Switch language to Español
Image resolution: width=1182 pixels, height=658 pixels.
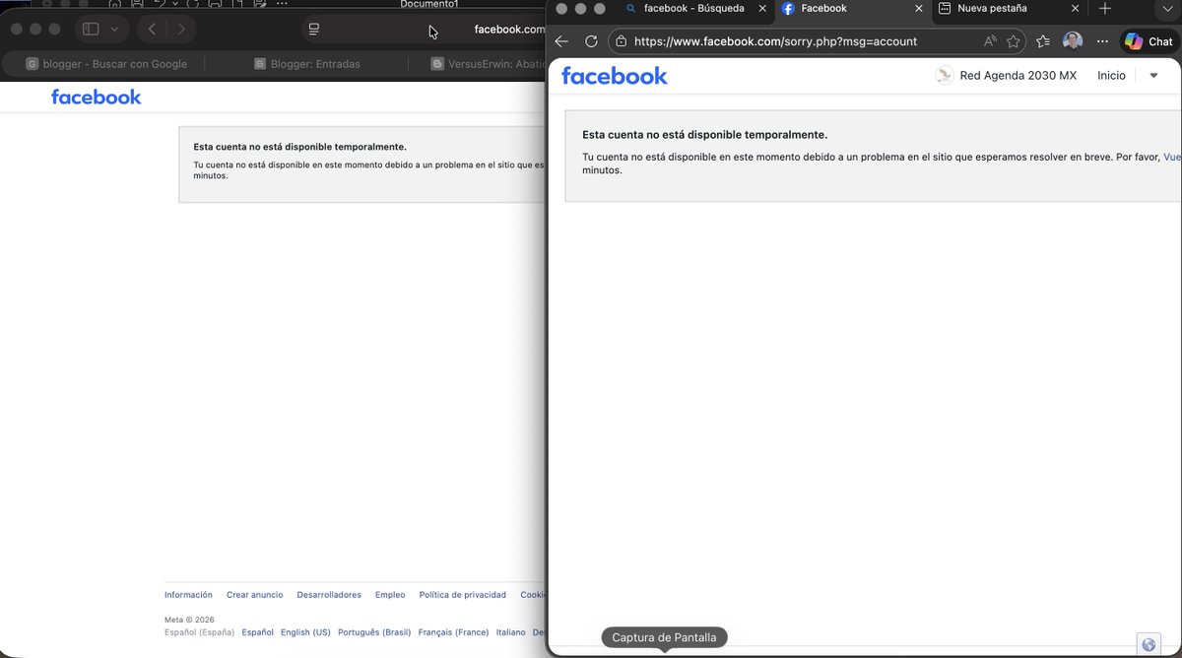coord(257,632)
